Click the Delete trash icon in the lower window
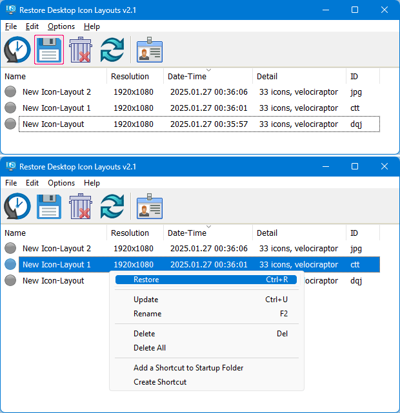Viewport: 400px width, 413px height. tap(81, 206)
